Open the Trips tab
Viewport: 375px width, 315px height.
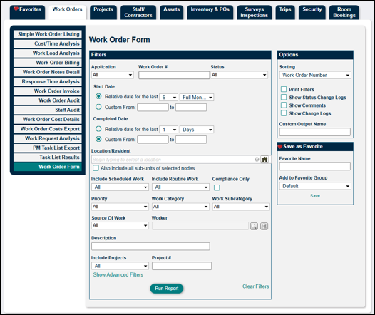[285, 12]
